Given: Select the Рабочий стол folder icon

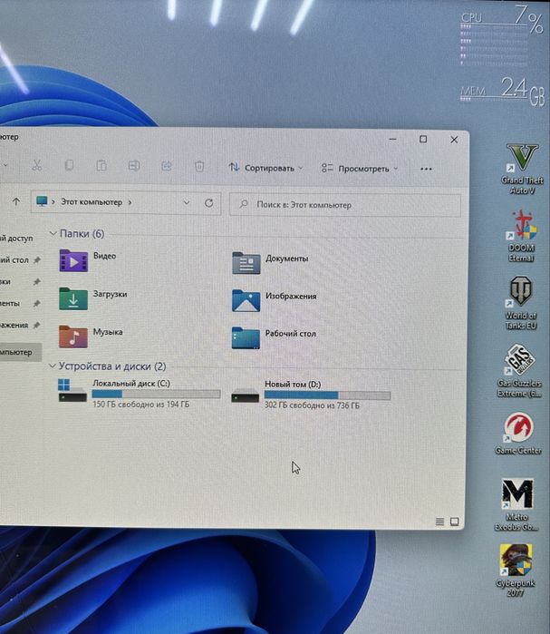Looking at the screenshot, I should point(246,338).
